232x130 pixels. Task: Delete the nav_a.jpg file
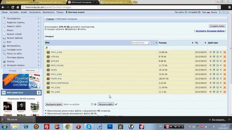(225, 92)
